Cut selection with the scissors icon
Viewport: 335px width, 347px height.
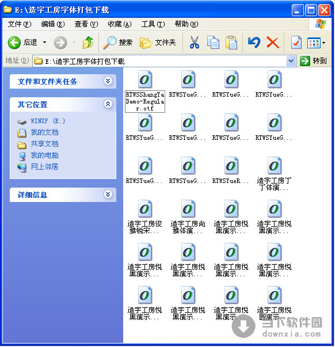[x=194, y=43]
